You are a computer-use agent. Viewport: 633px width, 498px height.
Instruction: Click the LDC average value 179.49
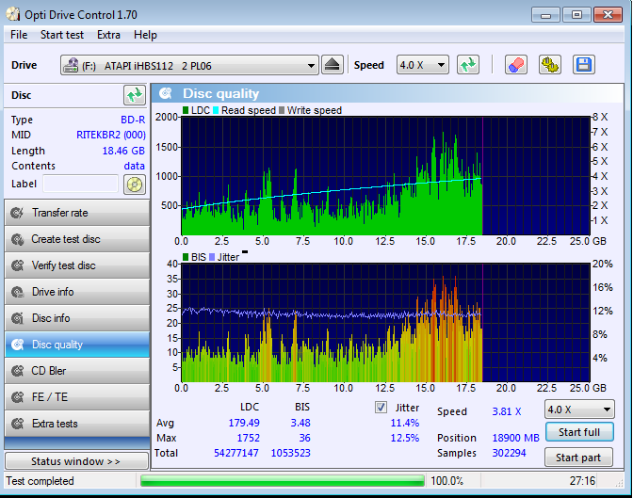[x=244, y=423]
